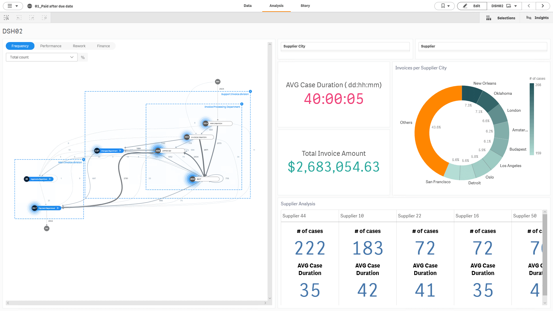Image resolution: width=553 pixels, height=311 pixels.
Task: Click the San Francisco label in the chart
Action: 438,182
